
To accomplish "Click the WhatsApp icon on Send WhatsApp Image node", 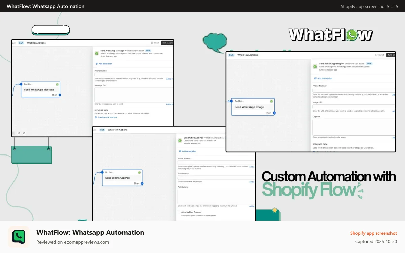I will (271, 101).
